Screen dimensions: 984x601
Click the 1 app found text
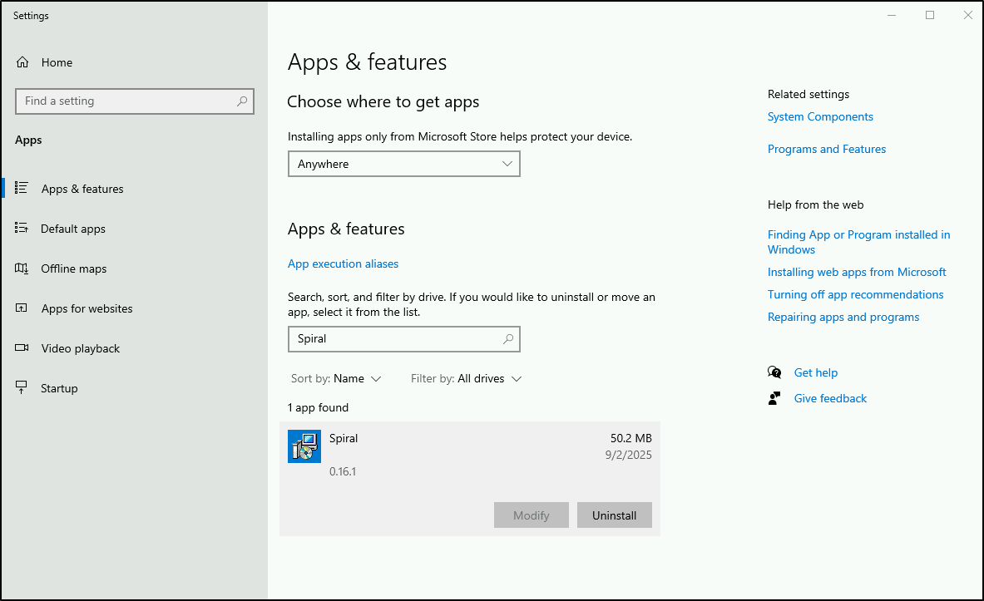tap(319, 408)
